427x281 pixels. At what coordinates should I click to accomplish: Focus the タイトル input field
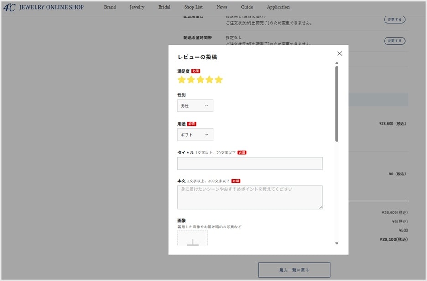tap(250, 163)
